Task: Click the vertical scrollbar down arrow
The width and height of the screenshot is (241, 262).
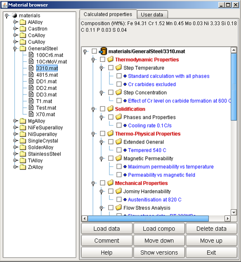Action: [234, 212]
